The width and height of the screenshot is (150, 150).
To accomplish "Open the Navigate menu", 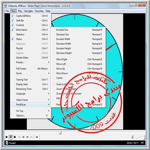I will click(x=28, y=11).
